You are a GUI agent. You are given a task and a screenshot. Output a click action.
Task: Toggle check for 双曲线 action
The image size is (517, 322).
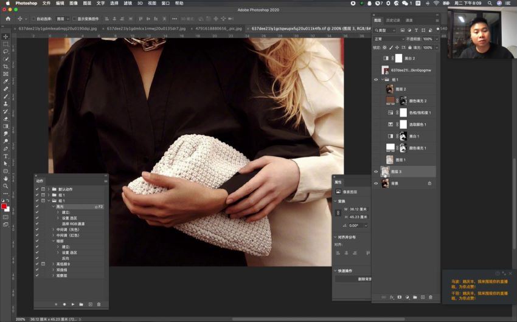pyautogui.click(x=37, y=270)
